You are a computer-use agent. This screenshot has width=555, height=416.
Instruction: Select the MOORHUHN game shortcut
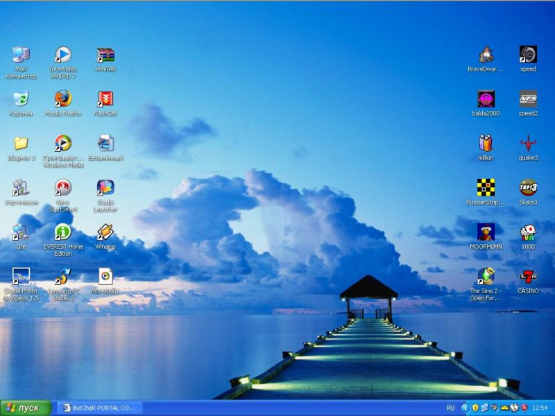point(486,232)
